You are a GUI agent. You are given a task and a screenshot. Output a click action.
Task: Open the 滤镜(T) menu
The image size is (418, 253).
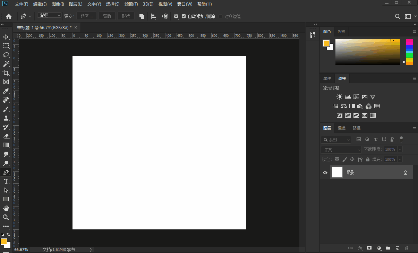131,4
